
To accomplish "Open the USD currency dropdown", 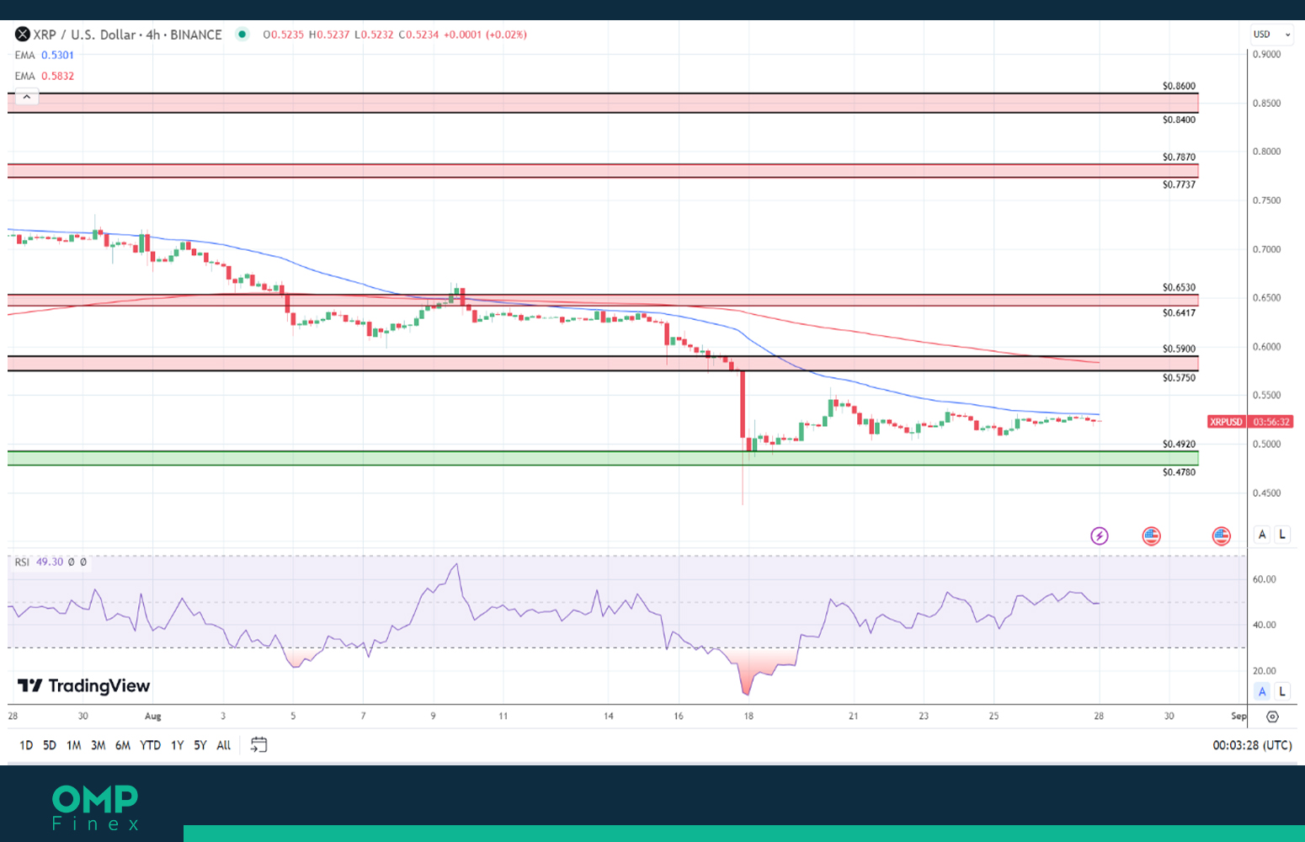I will pos(1270,35).
